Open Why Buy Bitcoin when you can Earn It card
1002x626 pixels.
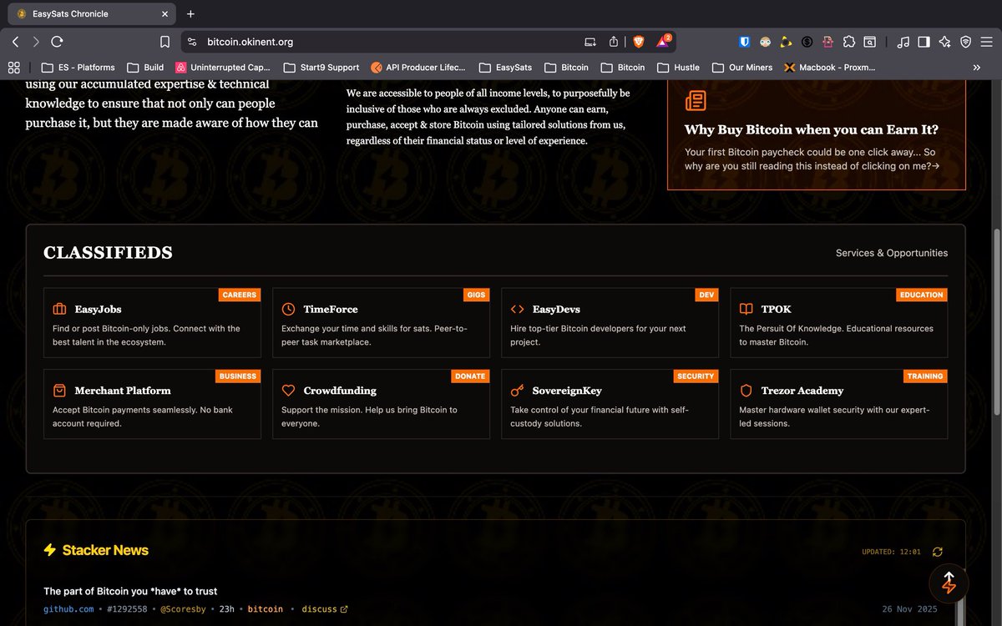[817, 134]
